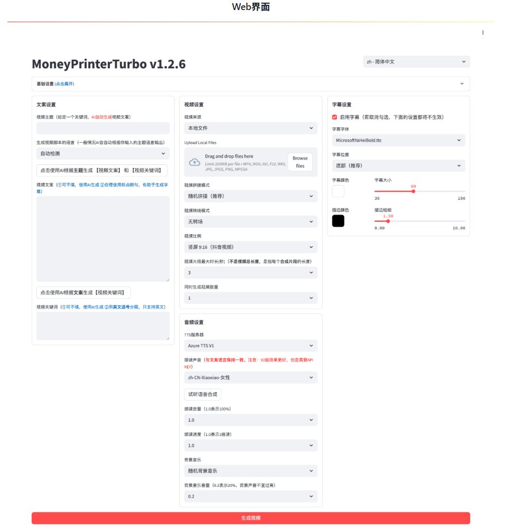The width and height of the screenshot is (505, 528).
Task: Click the white 字幕颜色 color swatch
Action: (x=338, y=191)
